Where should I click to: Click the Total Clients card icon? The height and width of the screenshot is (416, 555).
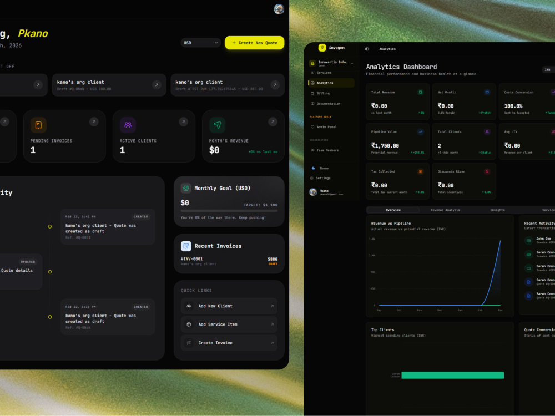click(487, 132)
